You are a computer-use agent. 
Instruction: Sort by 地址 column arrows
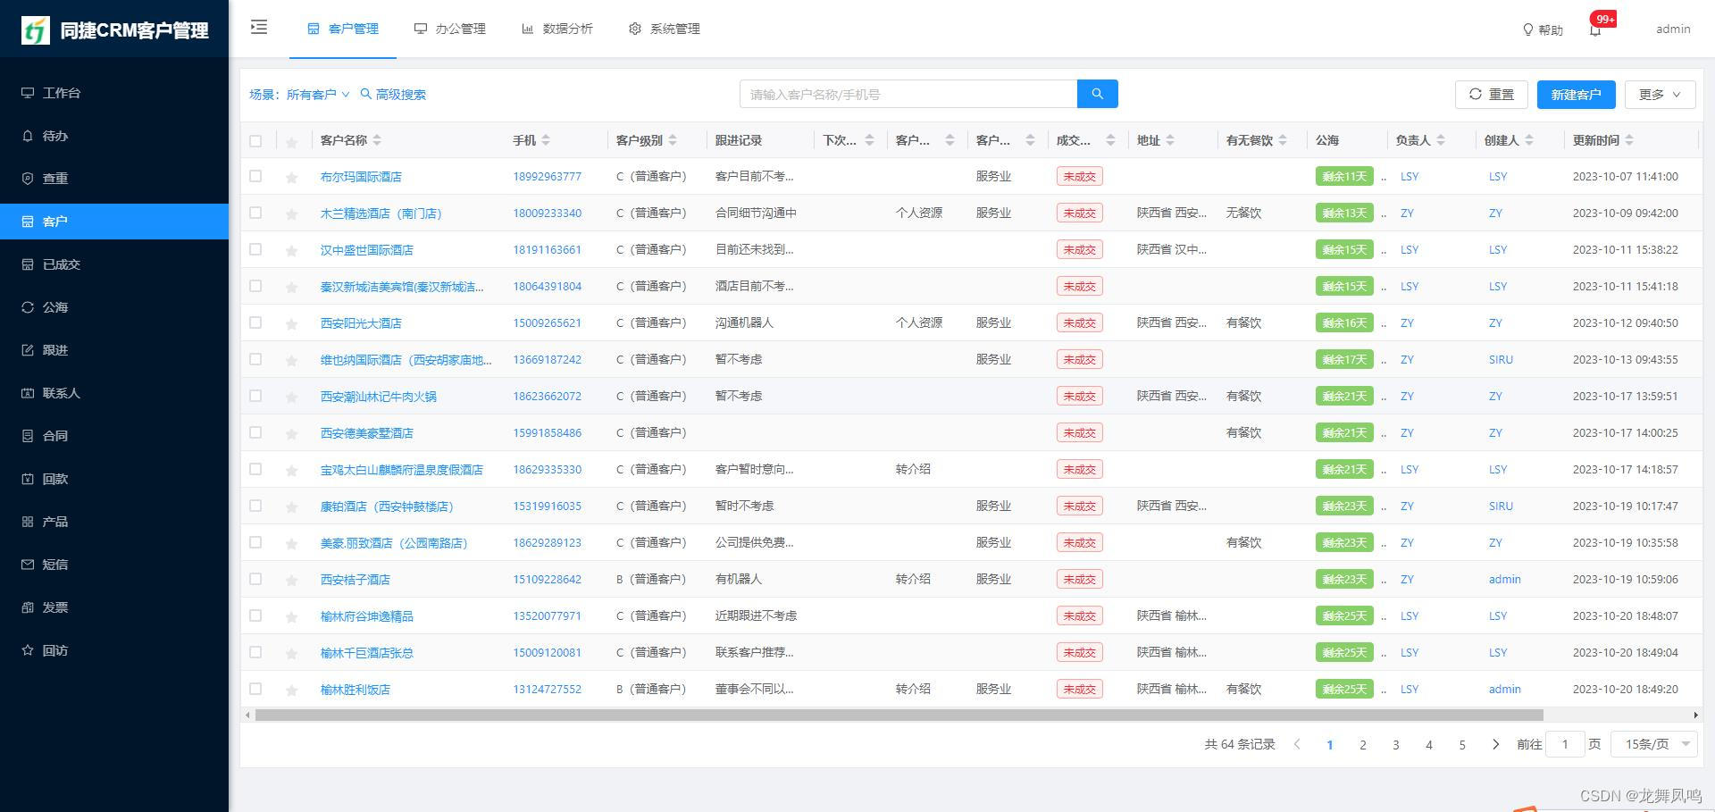[x=1170, y=140]
